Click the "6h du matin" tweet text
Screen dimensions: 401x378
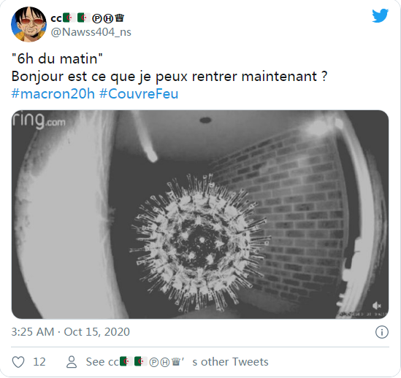tap(57, 59)
